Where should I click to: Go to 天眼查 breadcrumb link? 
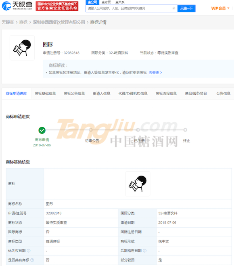[8, 22]
